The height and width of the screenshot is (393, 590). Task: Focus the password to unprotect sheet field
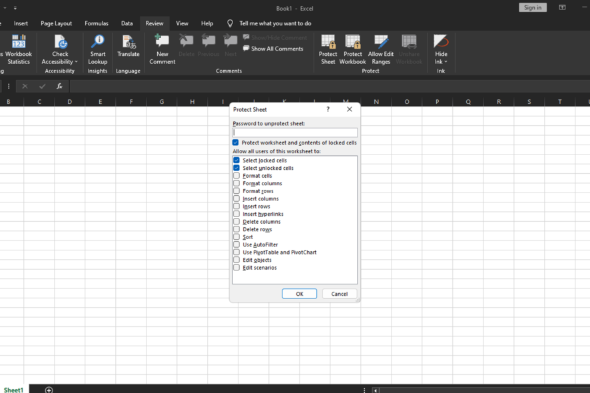pos(295,132)
